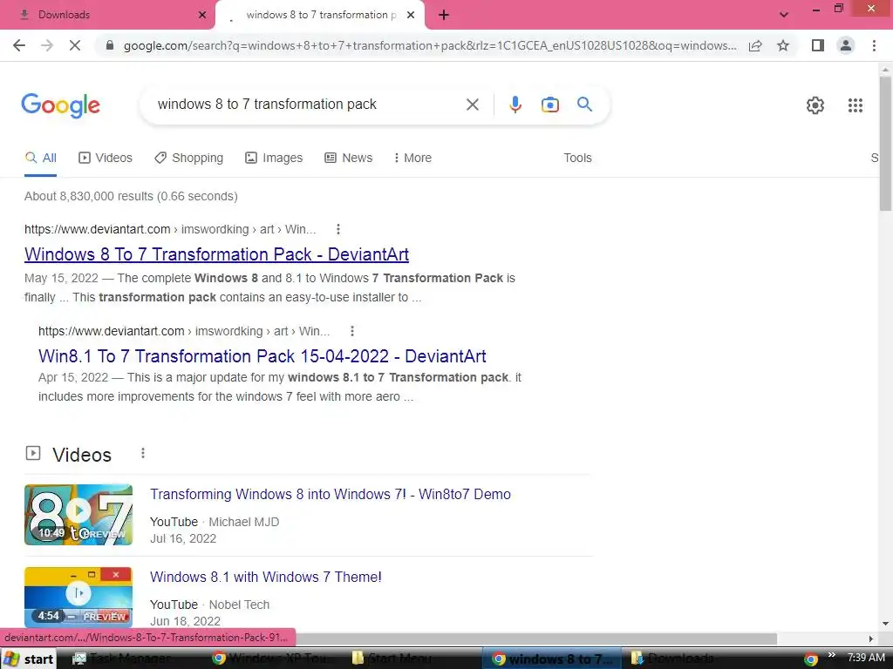
Task: Select the All results tab
Action: click(41, 159)
